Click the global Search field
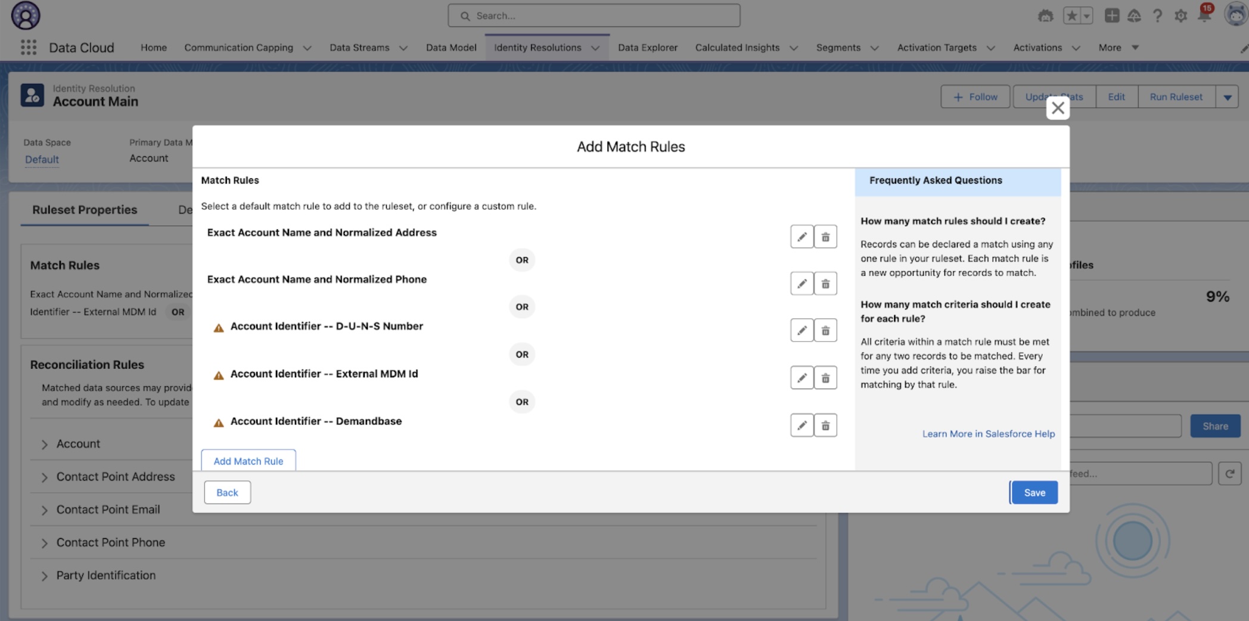Image resolution: width=1249 pixels, height=621 pixels. [x=594, y=15]
